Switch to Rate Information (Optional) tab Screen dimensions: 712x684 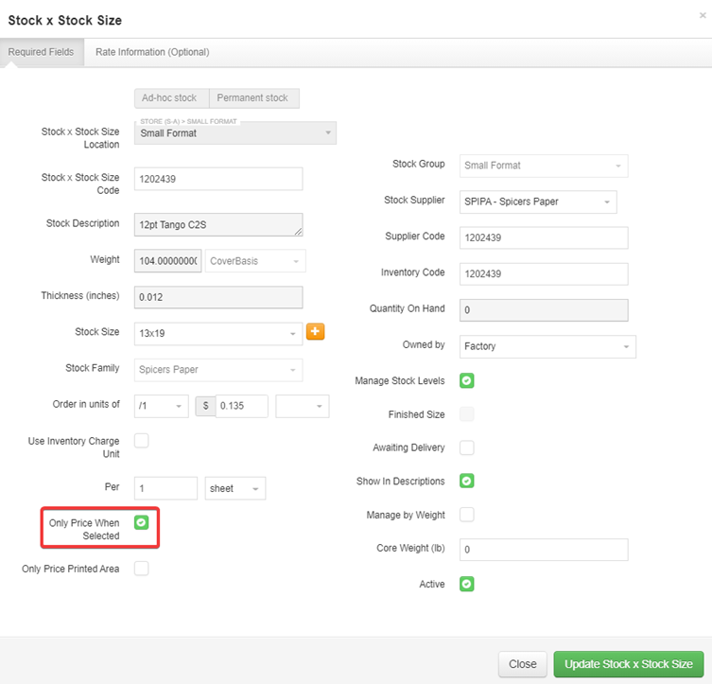click(152, 52)
